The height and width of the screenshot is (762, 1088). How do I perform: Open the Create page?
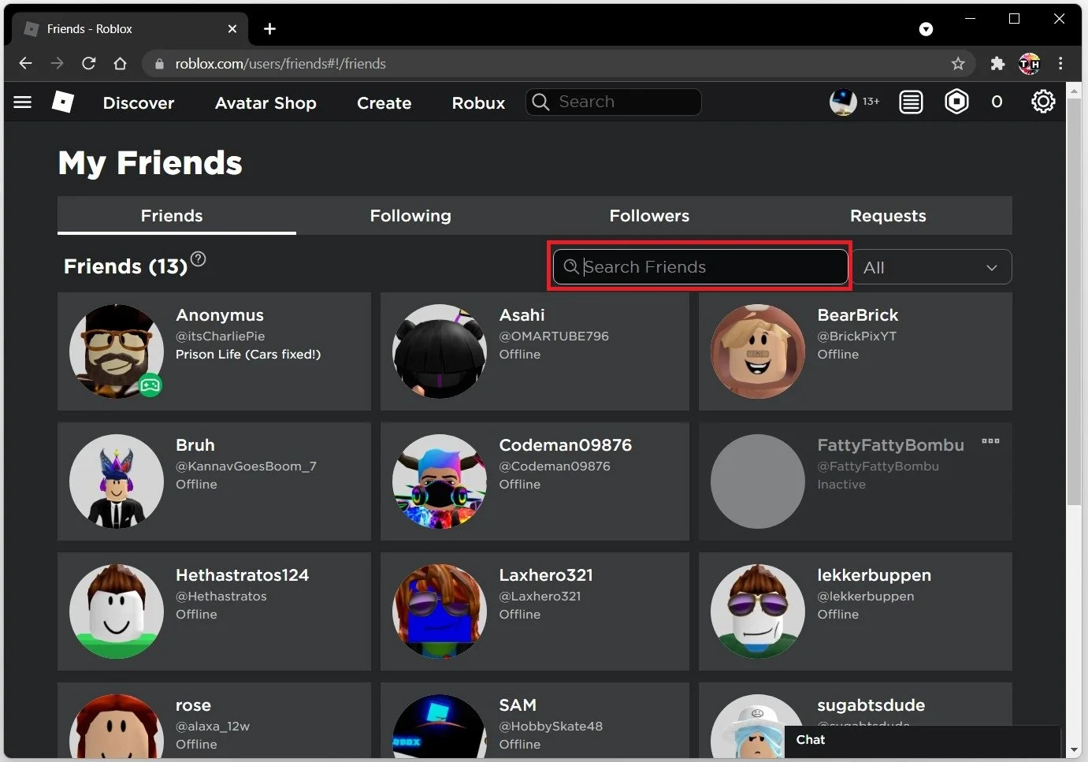point(384,103)
